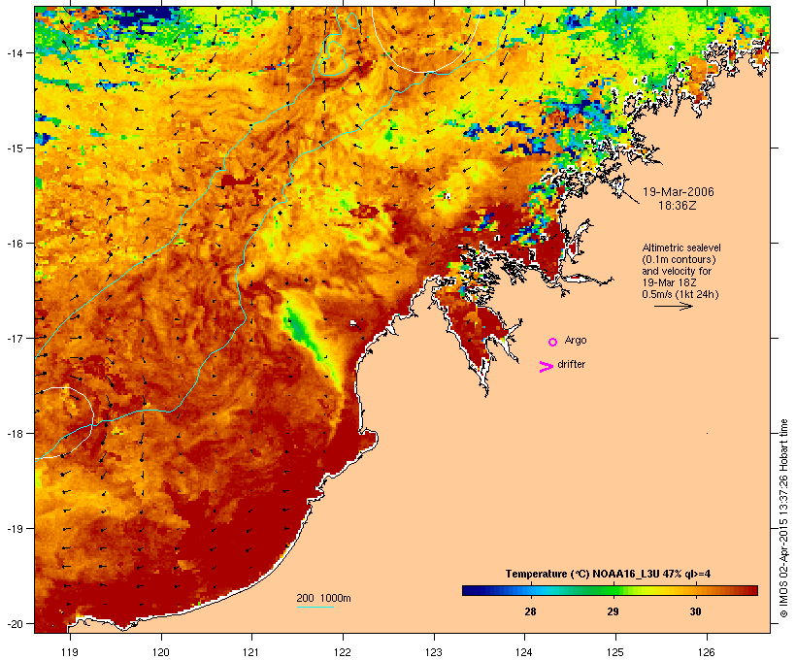Click the 'drifter' legend label
This screenshot has width=796, height=660.
click(x=571, y=364)
